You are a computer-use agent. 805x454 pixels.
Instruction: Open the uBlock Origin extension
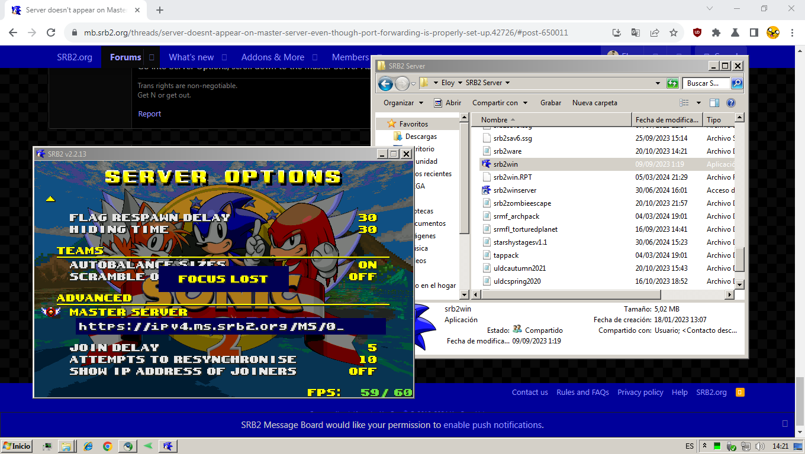coord(697,33)
